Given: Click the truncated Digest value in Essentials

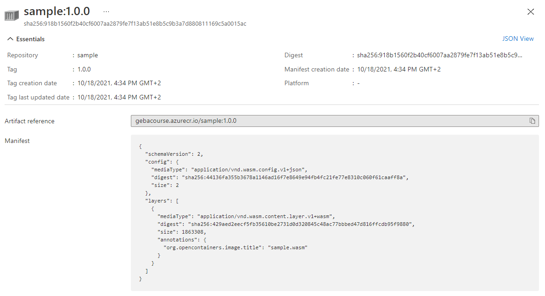Looking at the screenshot, I should coord(439,55).
